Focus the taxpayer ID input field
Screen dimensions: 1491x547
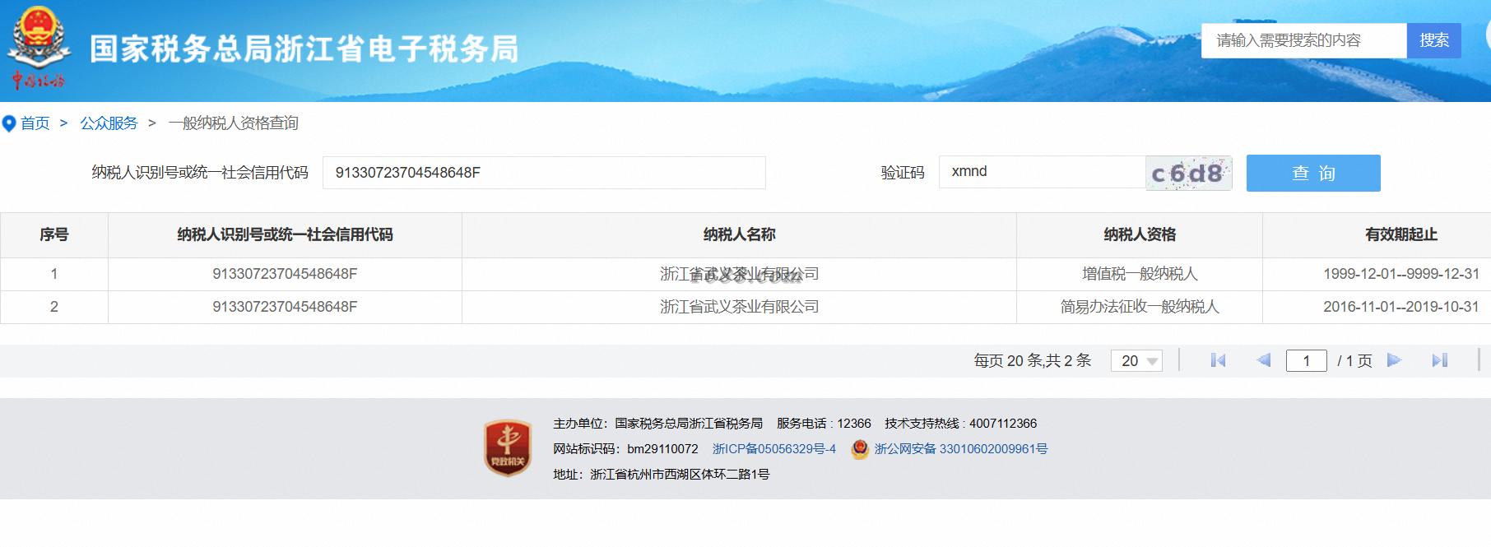[544, 173]
